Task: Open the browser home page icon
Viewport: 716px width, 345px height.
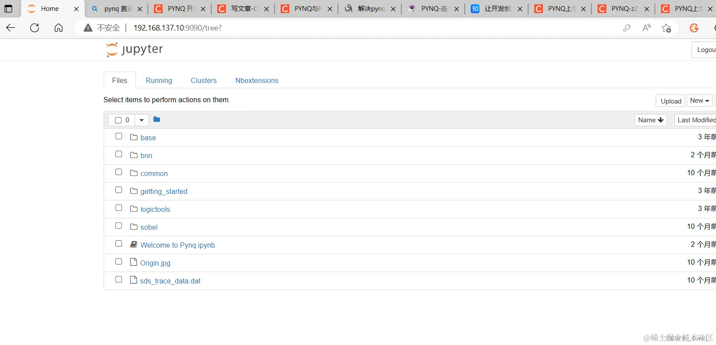Action: [x=59, y=28]
